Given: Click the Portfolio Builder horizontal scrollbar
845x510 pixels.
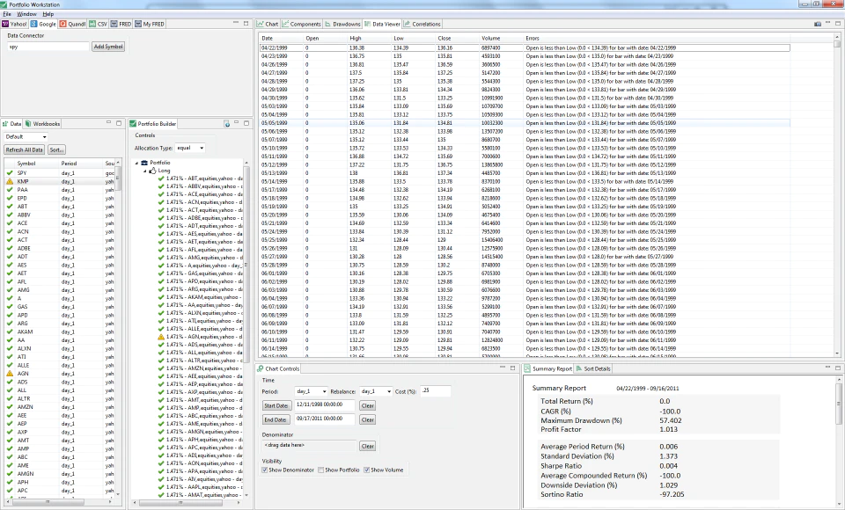Looking at the screenshot, I should (x=180, y=503).
